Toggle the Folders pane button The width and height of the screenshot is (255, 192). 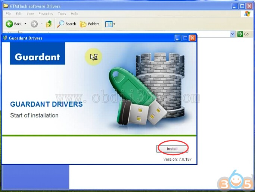tap(90, 24)
